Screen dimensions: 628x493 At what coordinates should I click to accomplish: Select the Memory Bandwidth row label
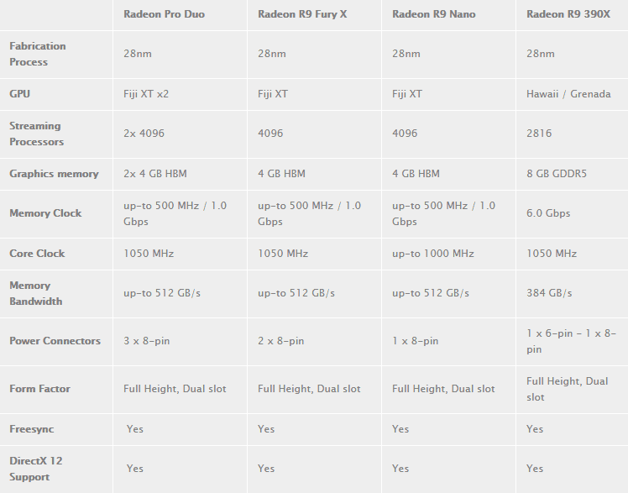click(35, 293)
